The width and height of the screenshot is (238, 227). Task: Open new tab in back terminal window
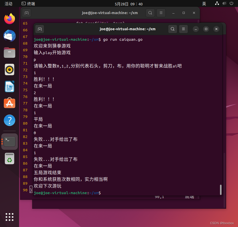(x=27, y=13)
